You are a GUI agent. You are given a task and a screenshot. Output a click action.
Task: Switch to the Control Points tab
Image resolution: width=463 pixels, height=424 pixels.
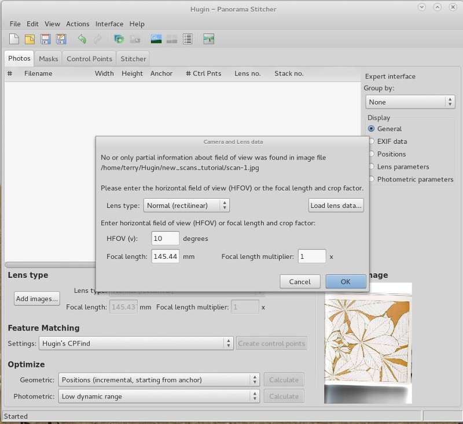point(90,59)
